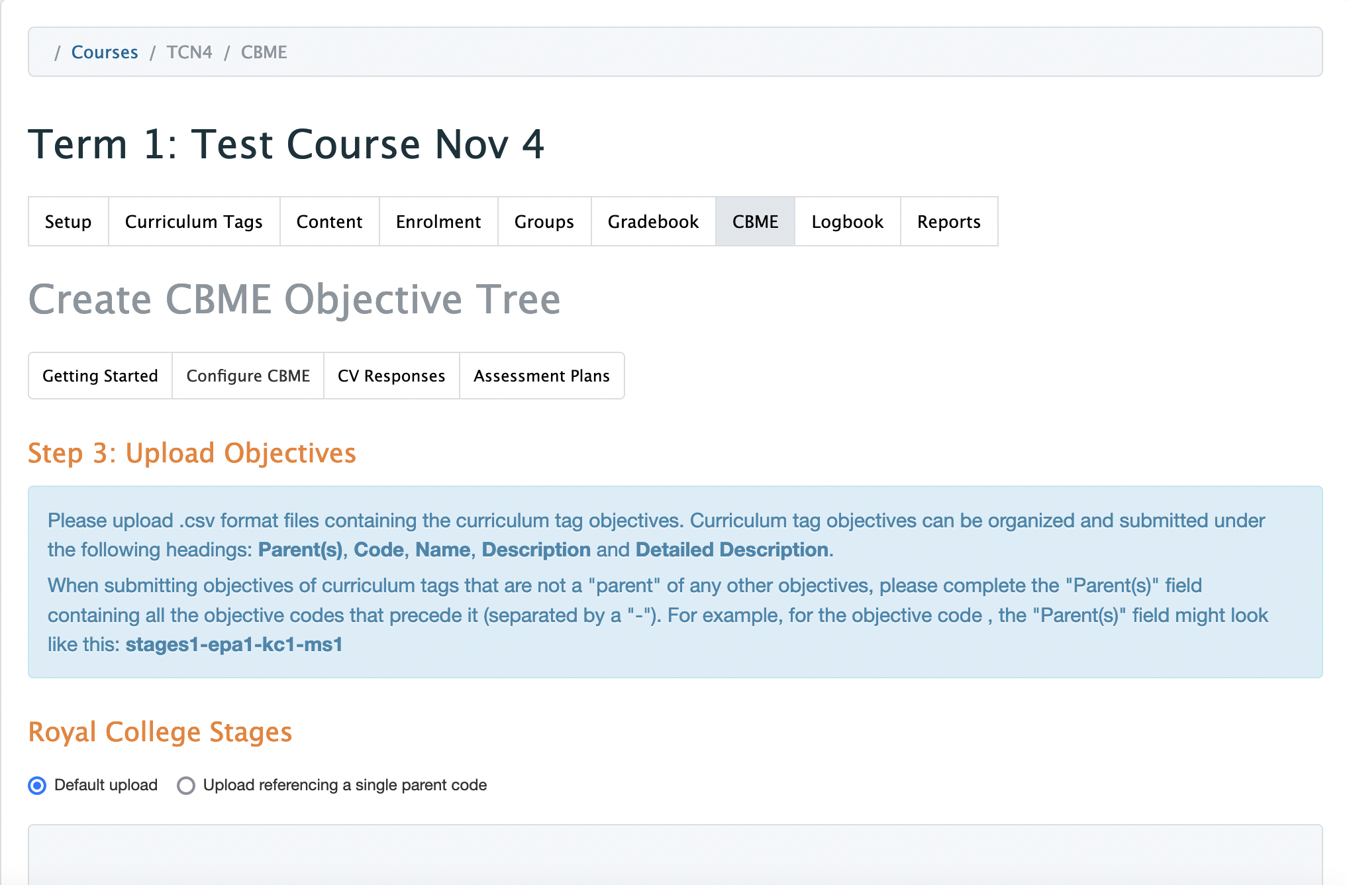
Task: Choose Upload referencing a single parent code
Action: 186,786
